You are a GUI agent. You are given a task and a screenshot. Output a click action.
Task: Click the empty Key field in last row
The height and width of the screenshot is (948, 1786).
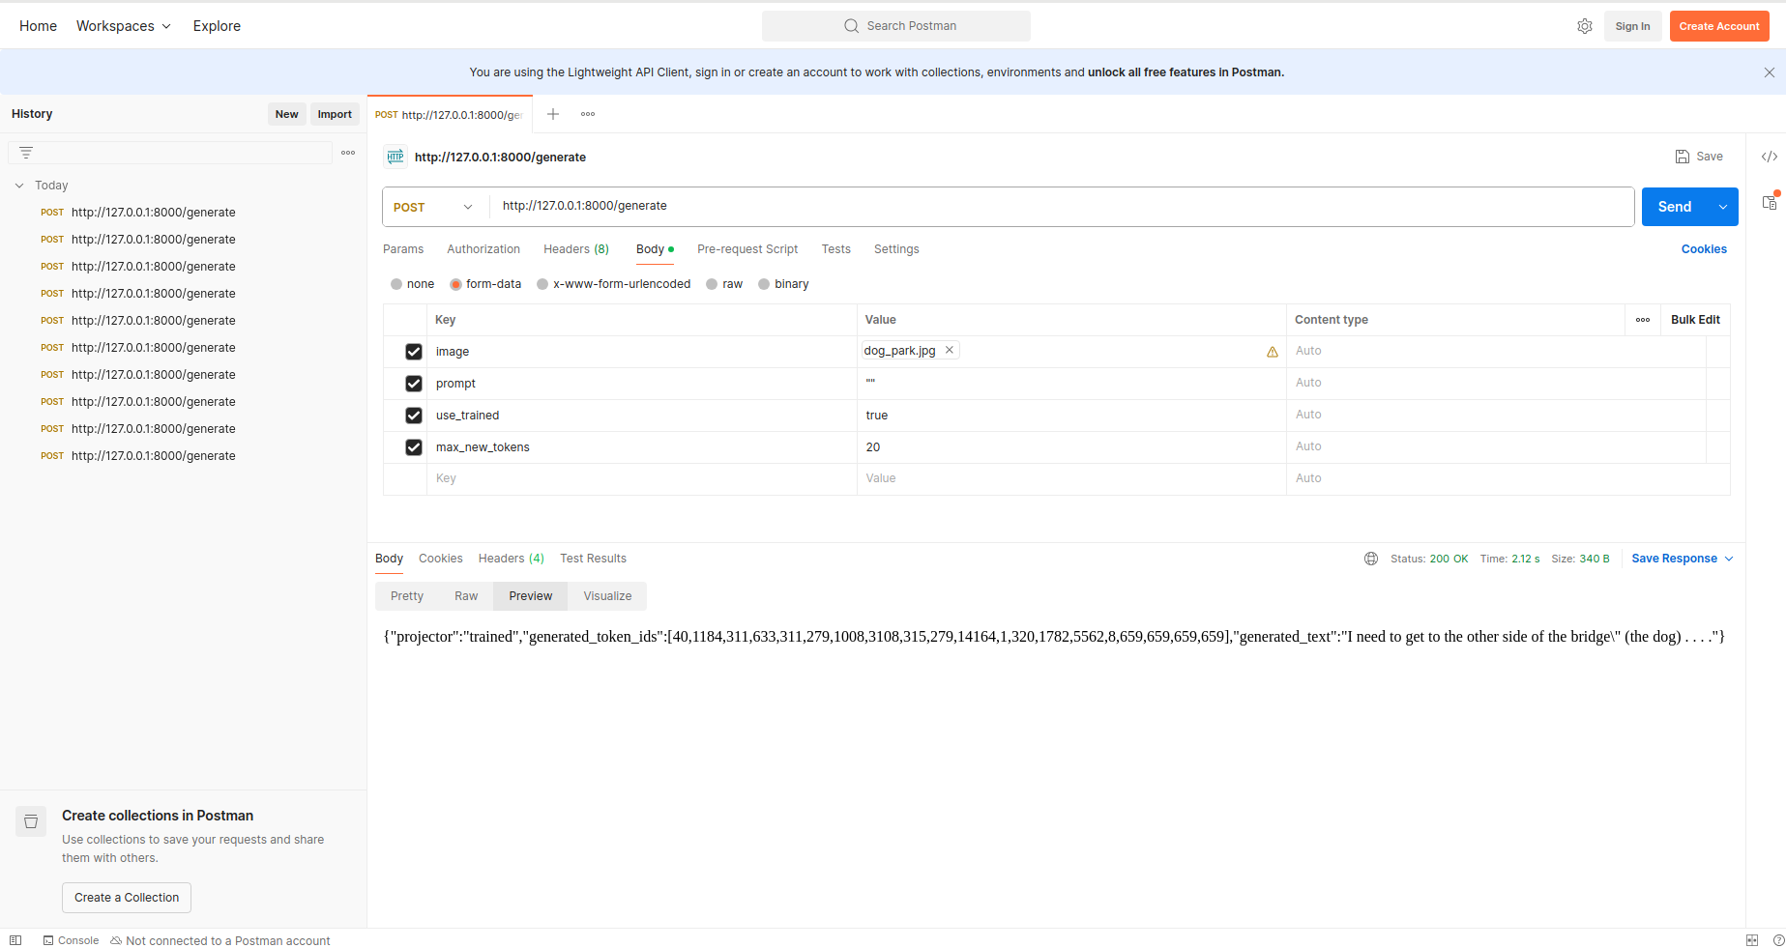pyautogui.click(x=642, y=479)
